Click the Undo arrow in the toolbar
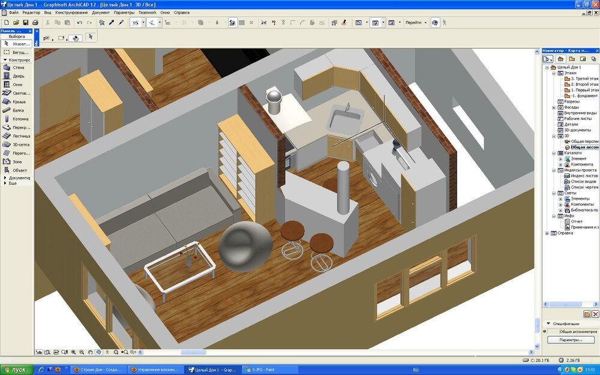600x375 pixels. coord(79,23)
